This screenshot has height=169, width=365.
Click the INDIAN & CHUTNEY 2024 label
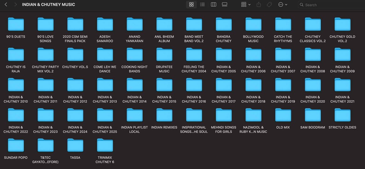pyautogui.click(x=75, y=130)
